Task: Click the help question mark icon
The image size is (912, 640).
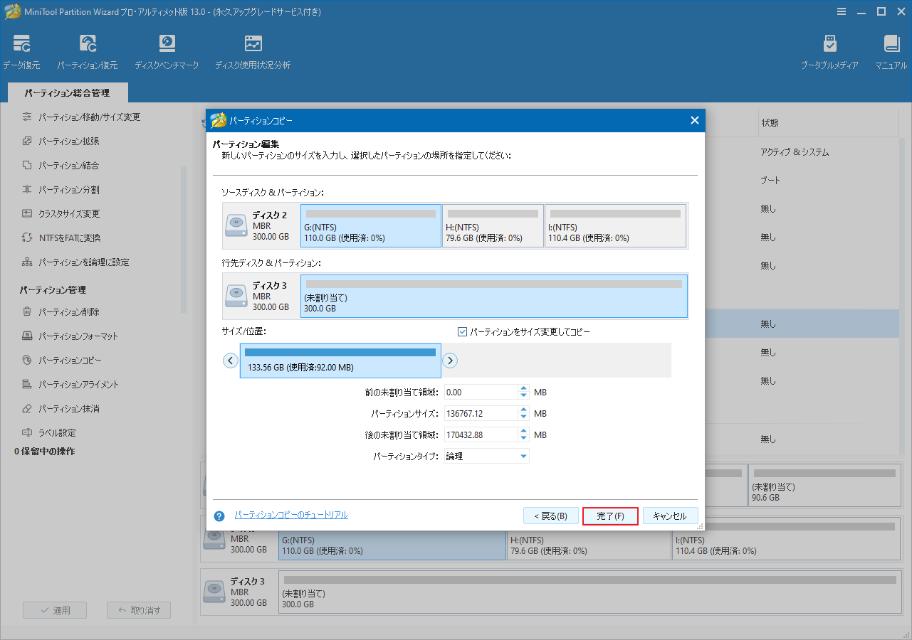Action: point(219,516)
